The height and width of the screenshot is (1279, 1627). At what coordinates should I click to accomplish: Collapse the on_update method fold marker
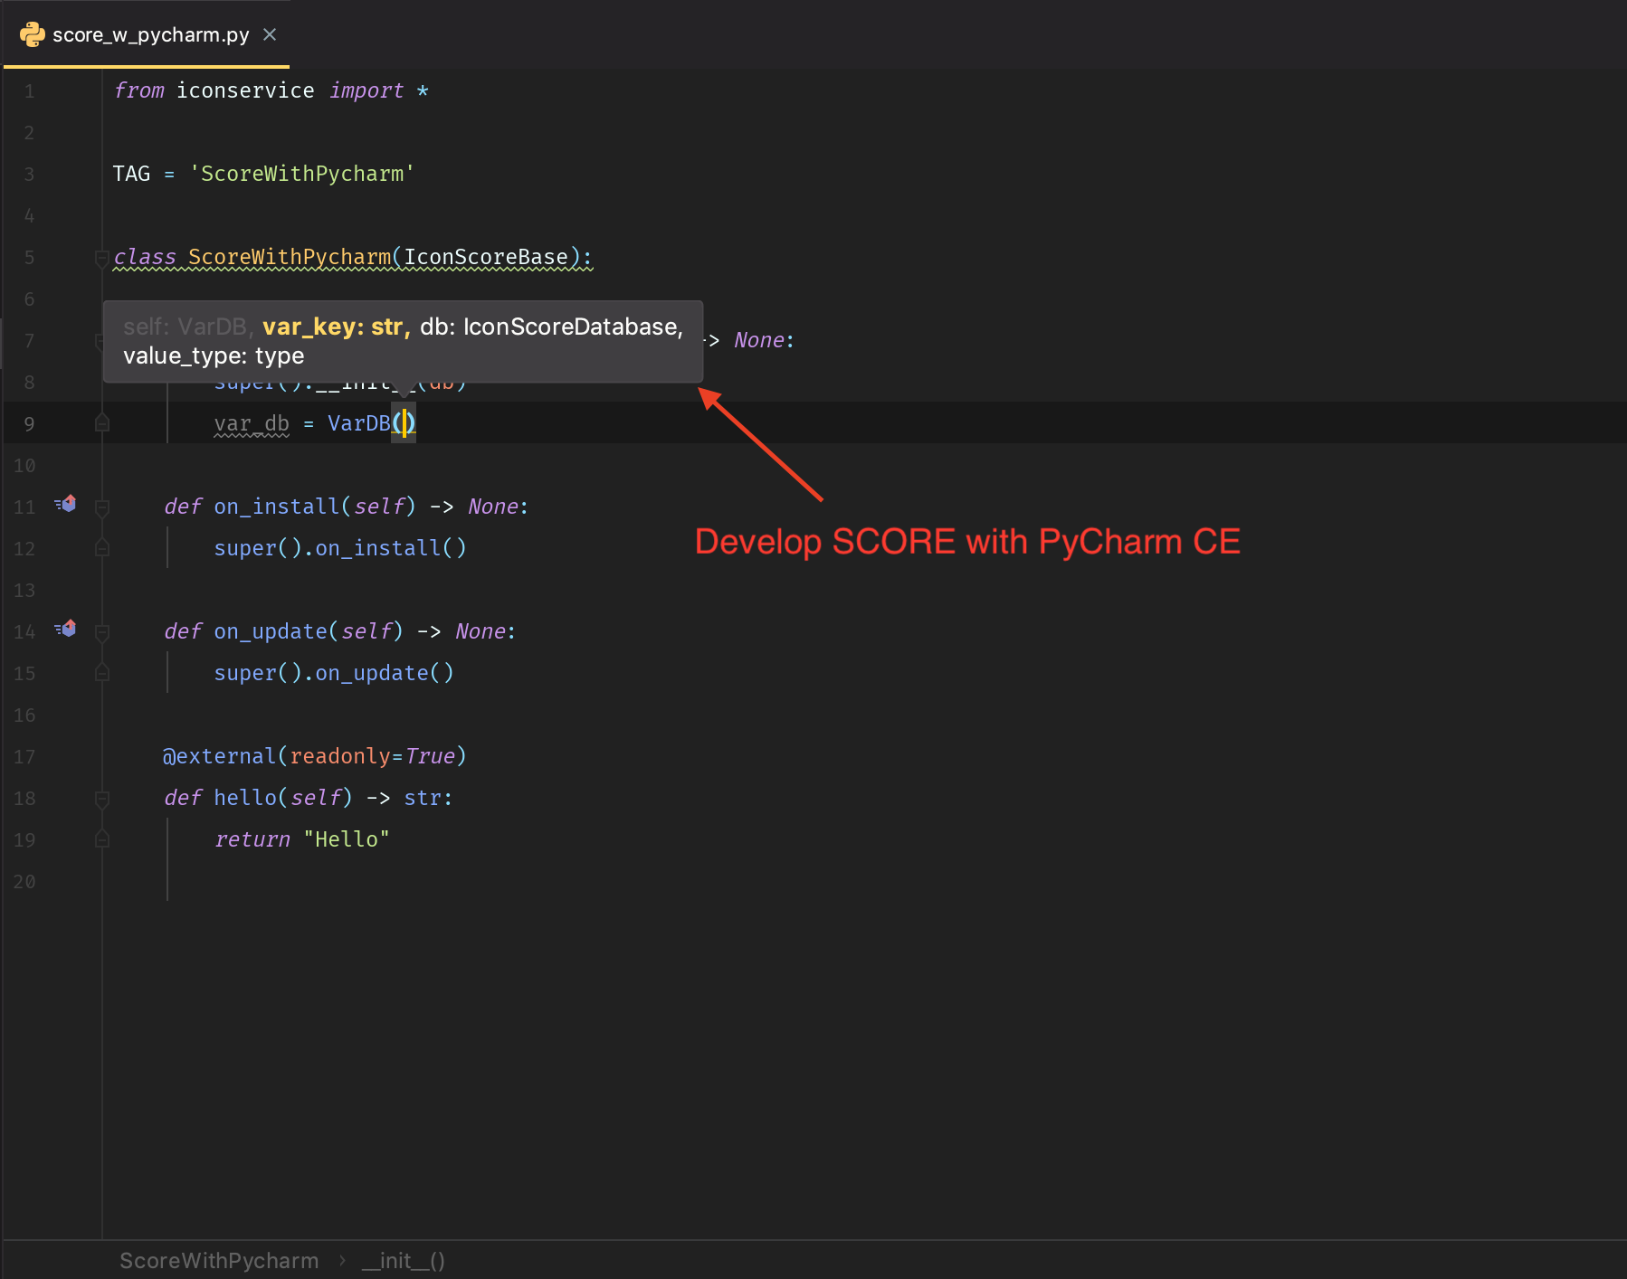(102, 633)
